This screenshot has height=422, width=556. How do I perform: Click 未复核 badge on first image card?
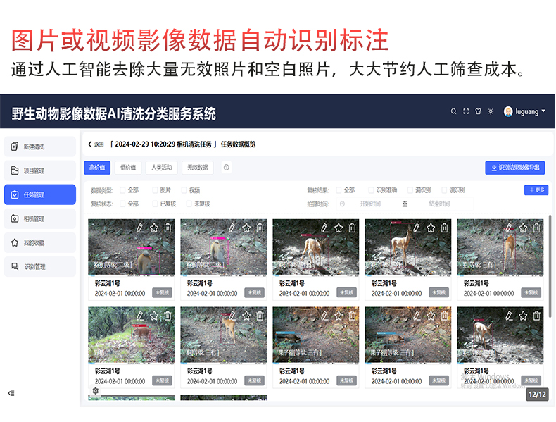163,293
